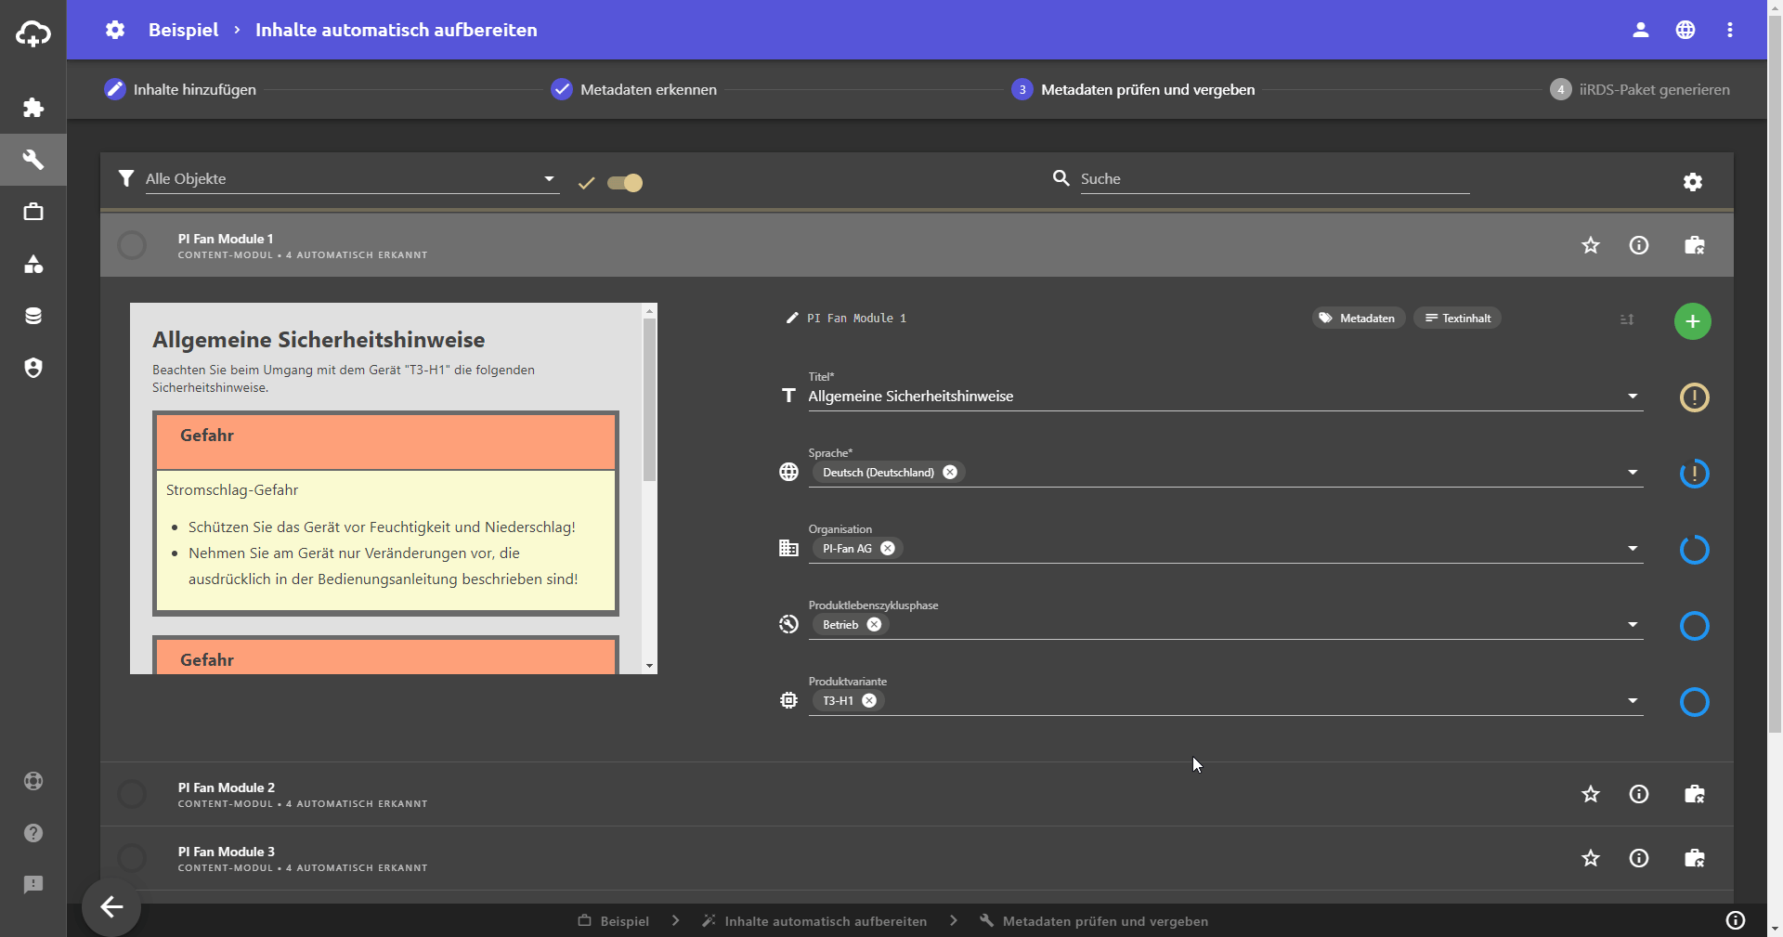The height and width of the screenshot is (937, 1783).
Task: Go to step Metadaten erkennen
Action: click(x=634, y=89)
